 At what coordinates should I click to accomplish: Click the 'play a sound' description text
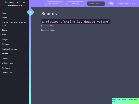(48, 26)
